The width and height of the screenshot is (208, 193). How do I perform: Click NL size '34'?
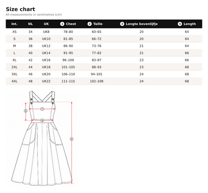pyautogui.click(x=30, y=32)
